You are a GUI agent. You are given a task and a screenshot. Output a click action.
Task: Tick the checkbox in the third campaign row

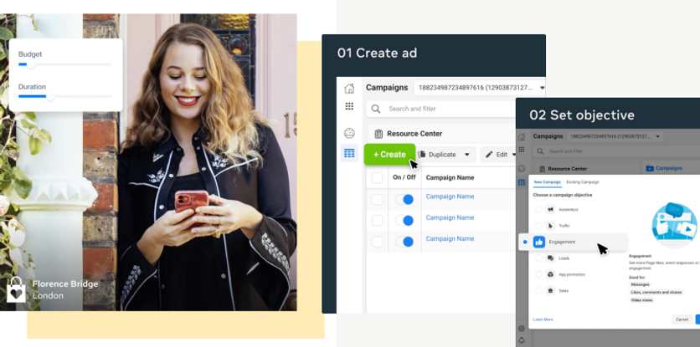pos(378,242)
